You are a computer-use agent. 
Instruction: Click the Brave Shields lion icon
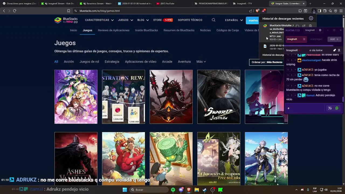point(257,11)
